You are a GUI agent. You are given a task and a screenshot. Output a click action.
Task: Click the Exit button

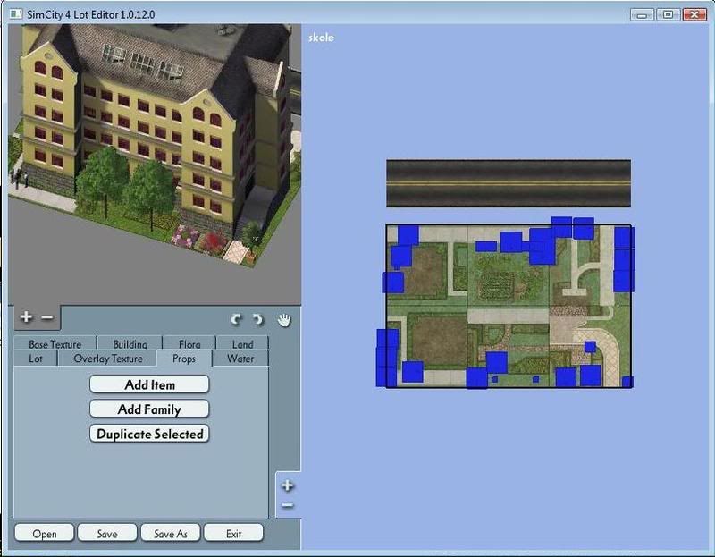[x=233, y=533]
